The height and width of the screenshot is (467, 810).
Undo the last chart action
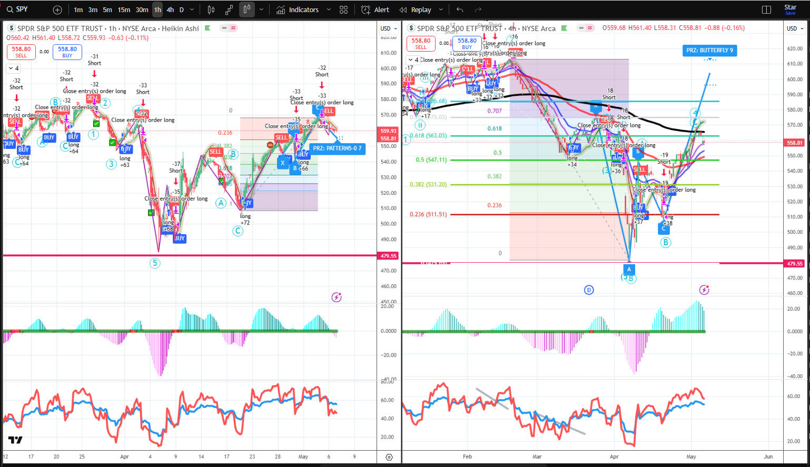coord(460,10)
